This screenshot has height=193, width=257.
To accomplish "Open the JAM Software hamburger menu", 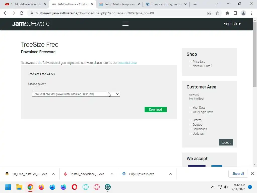I will (x=125, y=24).
